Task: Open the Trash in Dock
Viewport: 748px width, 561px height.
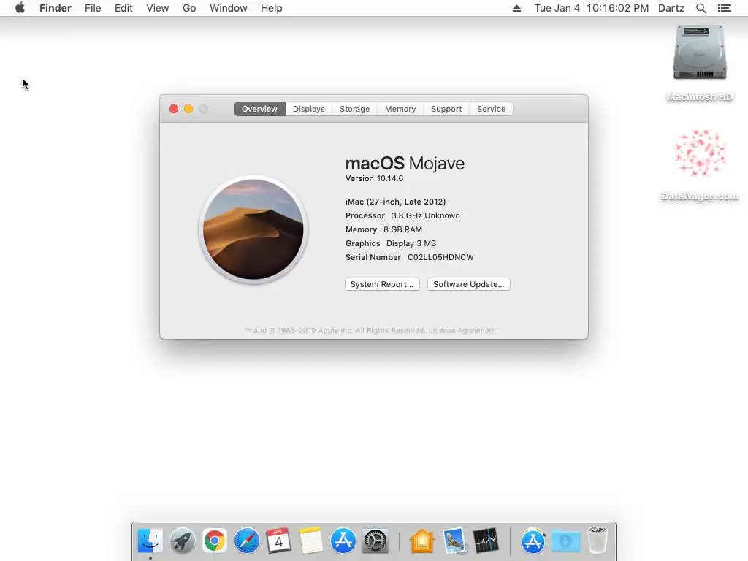Action: click(598, 541)
